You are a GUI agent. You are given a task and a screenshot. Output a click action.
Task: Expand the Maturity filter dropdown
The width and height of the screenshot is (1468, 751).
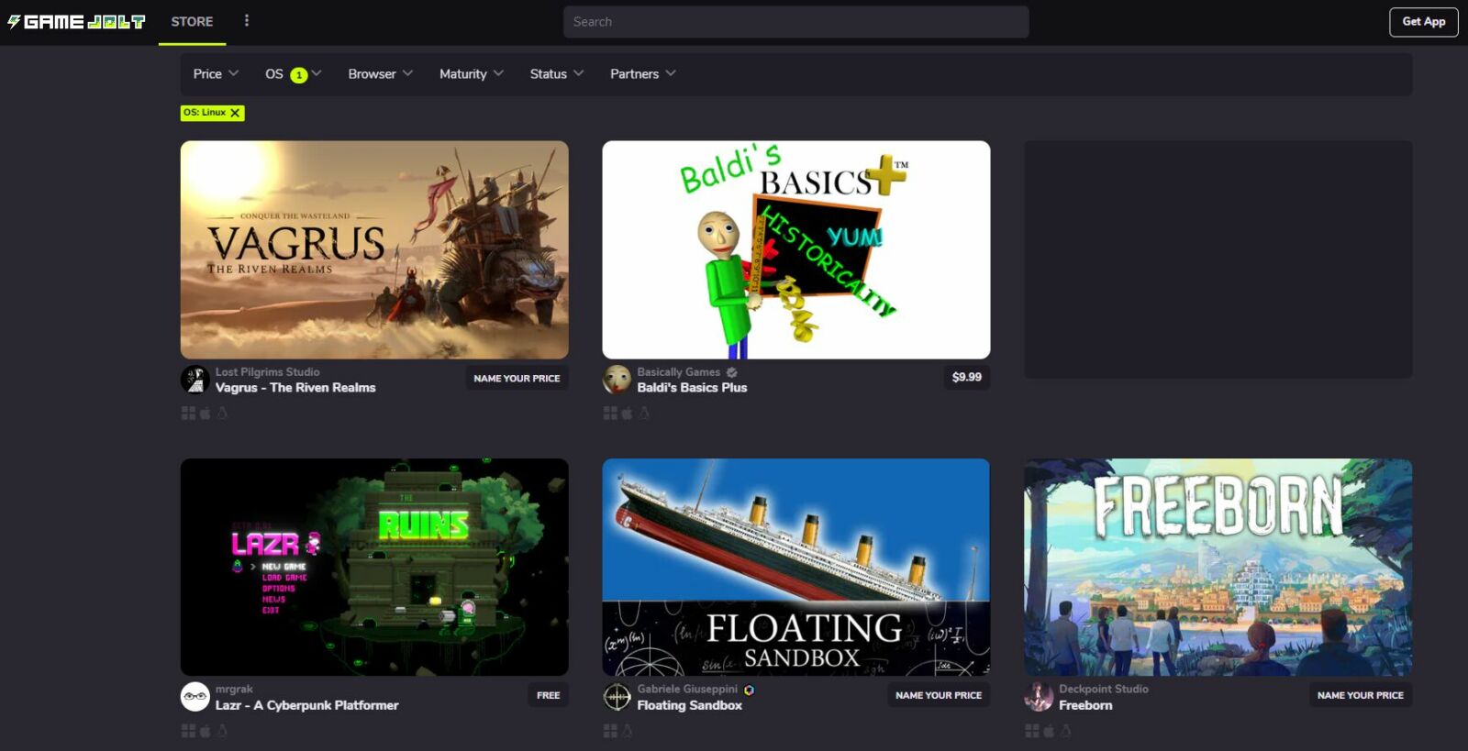pyautogui.click(x=472, y=74)
